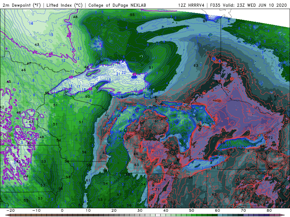The width and height of the screenshot is (290, 217).
Task: Click the blue '21' lifted index value
Action: coord(118,74)
